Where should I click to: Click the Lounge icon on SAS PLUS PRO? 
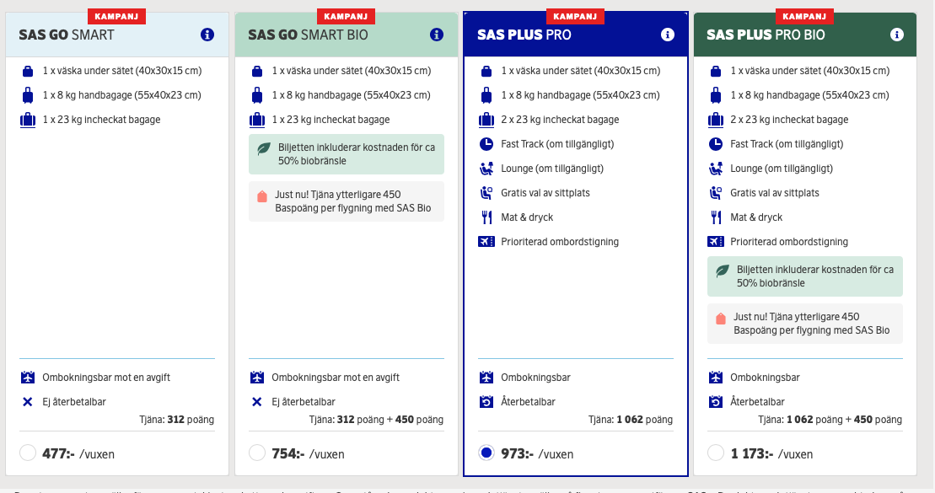486,168
